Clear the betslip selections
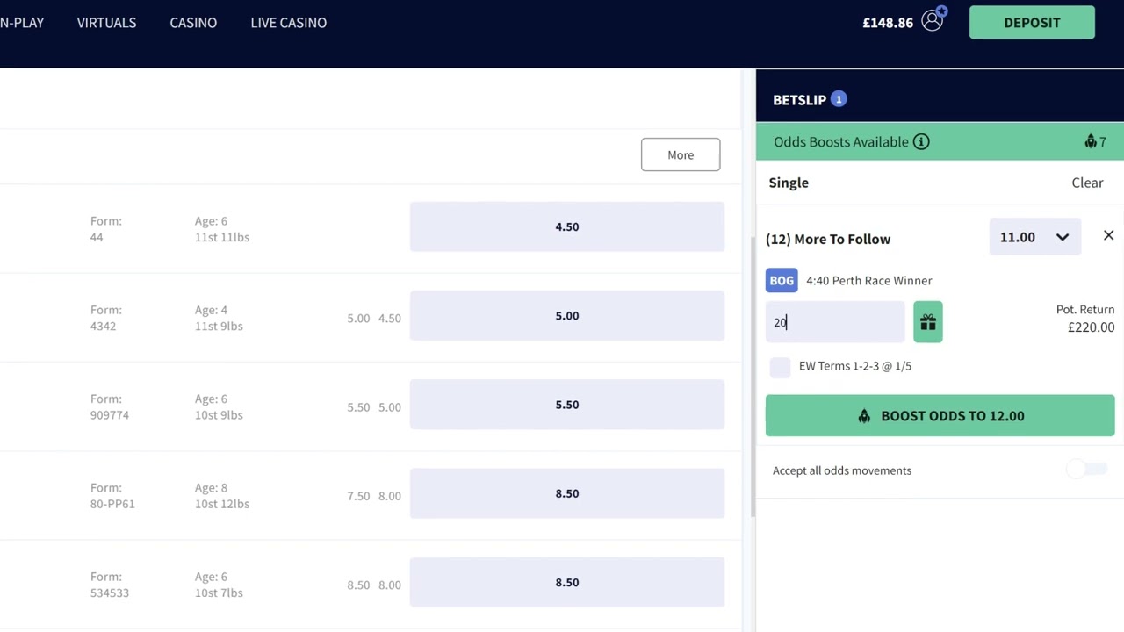 tap(1087, 183)
